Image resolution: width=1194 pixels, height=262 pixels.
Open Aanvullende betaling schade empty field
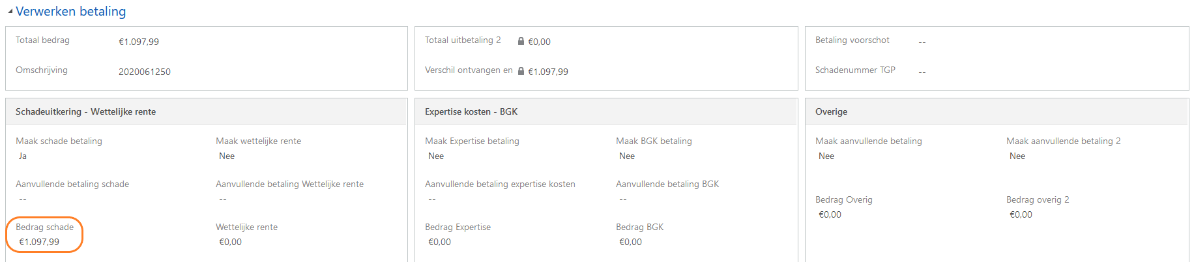tap(23, 199)
